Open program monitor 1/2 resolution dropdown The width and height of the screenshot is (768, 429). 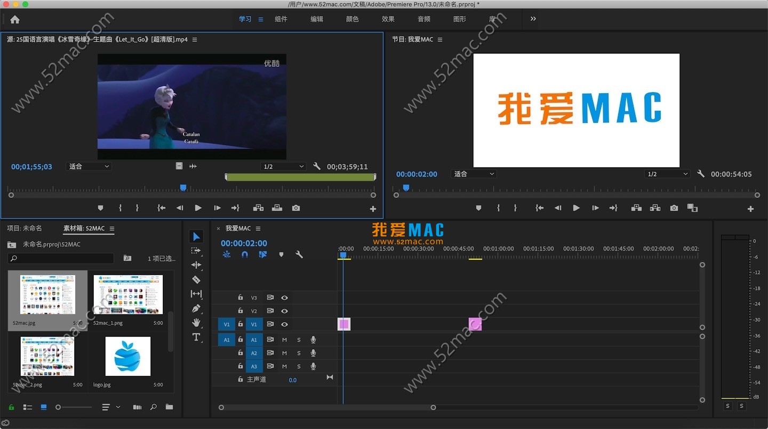pos(667,174)
